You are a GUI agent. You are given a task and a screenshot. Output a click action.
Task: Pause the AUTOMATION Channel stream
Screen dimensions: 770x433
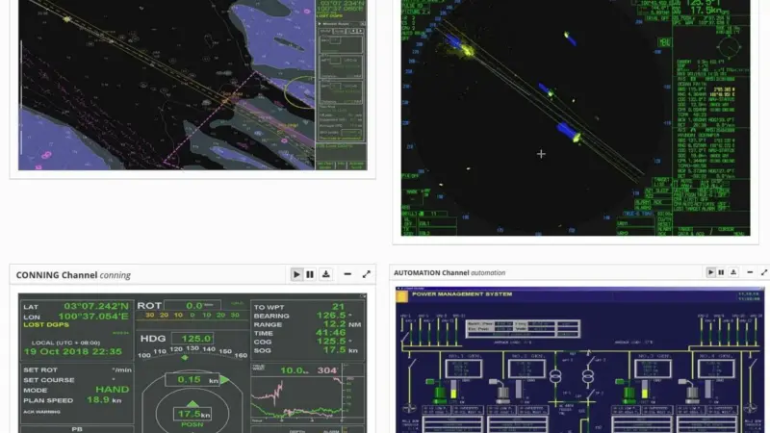point(721,272)
